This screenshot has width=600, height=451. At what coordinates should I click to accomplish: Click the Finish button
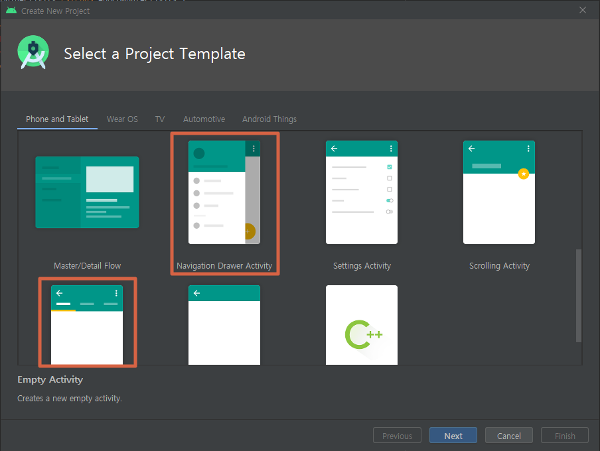[x=565, y=435]
